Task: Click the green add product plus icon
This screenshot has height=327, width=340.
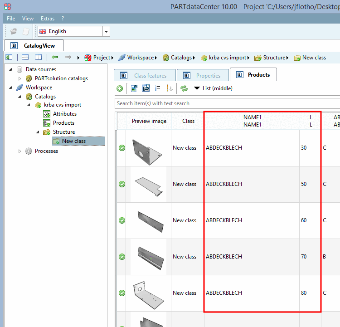Action: (120, 88)
